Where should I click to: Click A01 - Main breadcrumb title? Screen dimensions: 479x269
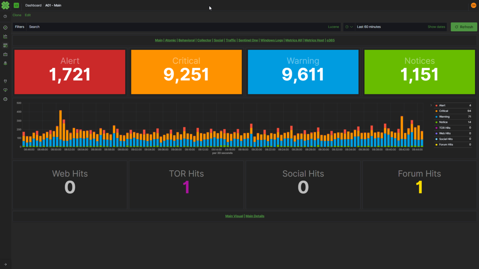[x=53, y=5]
